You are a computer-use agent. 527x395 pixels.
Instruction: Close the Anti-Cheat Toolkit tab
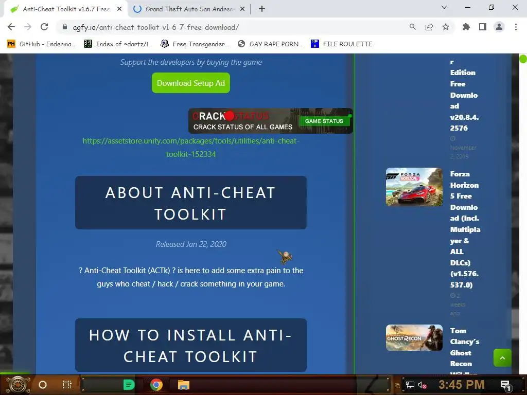click(x=119, y=9)
